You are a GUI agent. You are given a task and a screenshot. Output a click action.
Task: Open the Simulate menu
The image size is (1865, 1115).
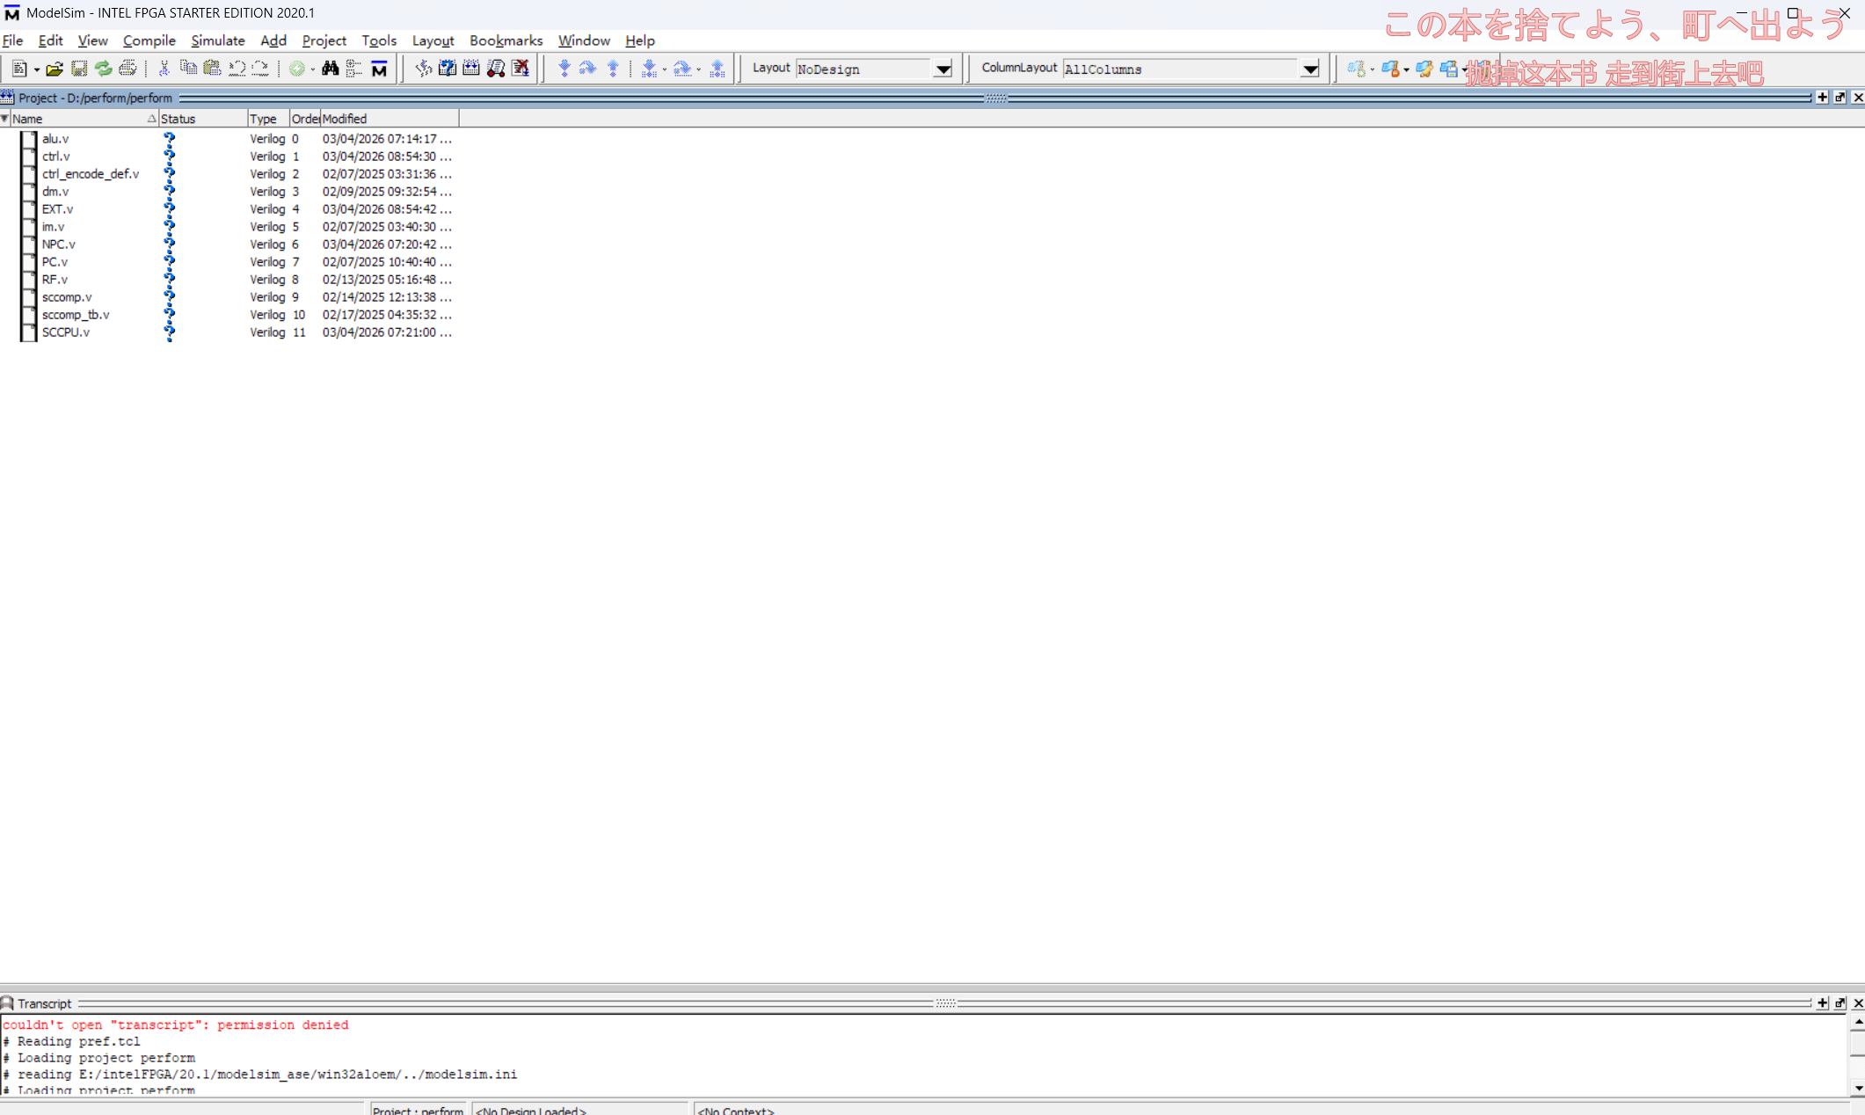click(x=217, y=40)
